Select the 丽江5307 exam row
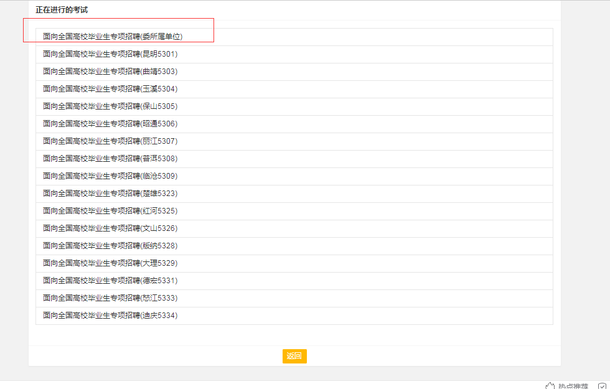The image size is (610, 389). (x=110, y=141)
